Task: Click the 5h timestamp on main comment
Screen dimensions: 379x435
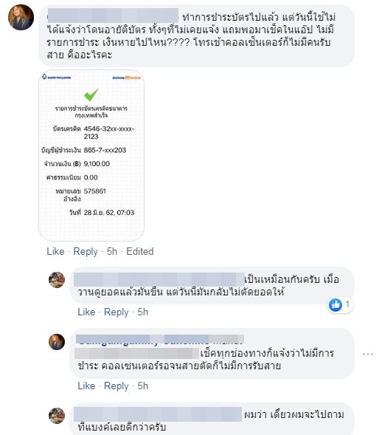Action: coord(112,251)
